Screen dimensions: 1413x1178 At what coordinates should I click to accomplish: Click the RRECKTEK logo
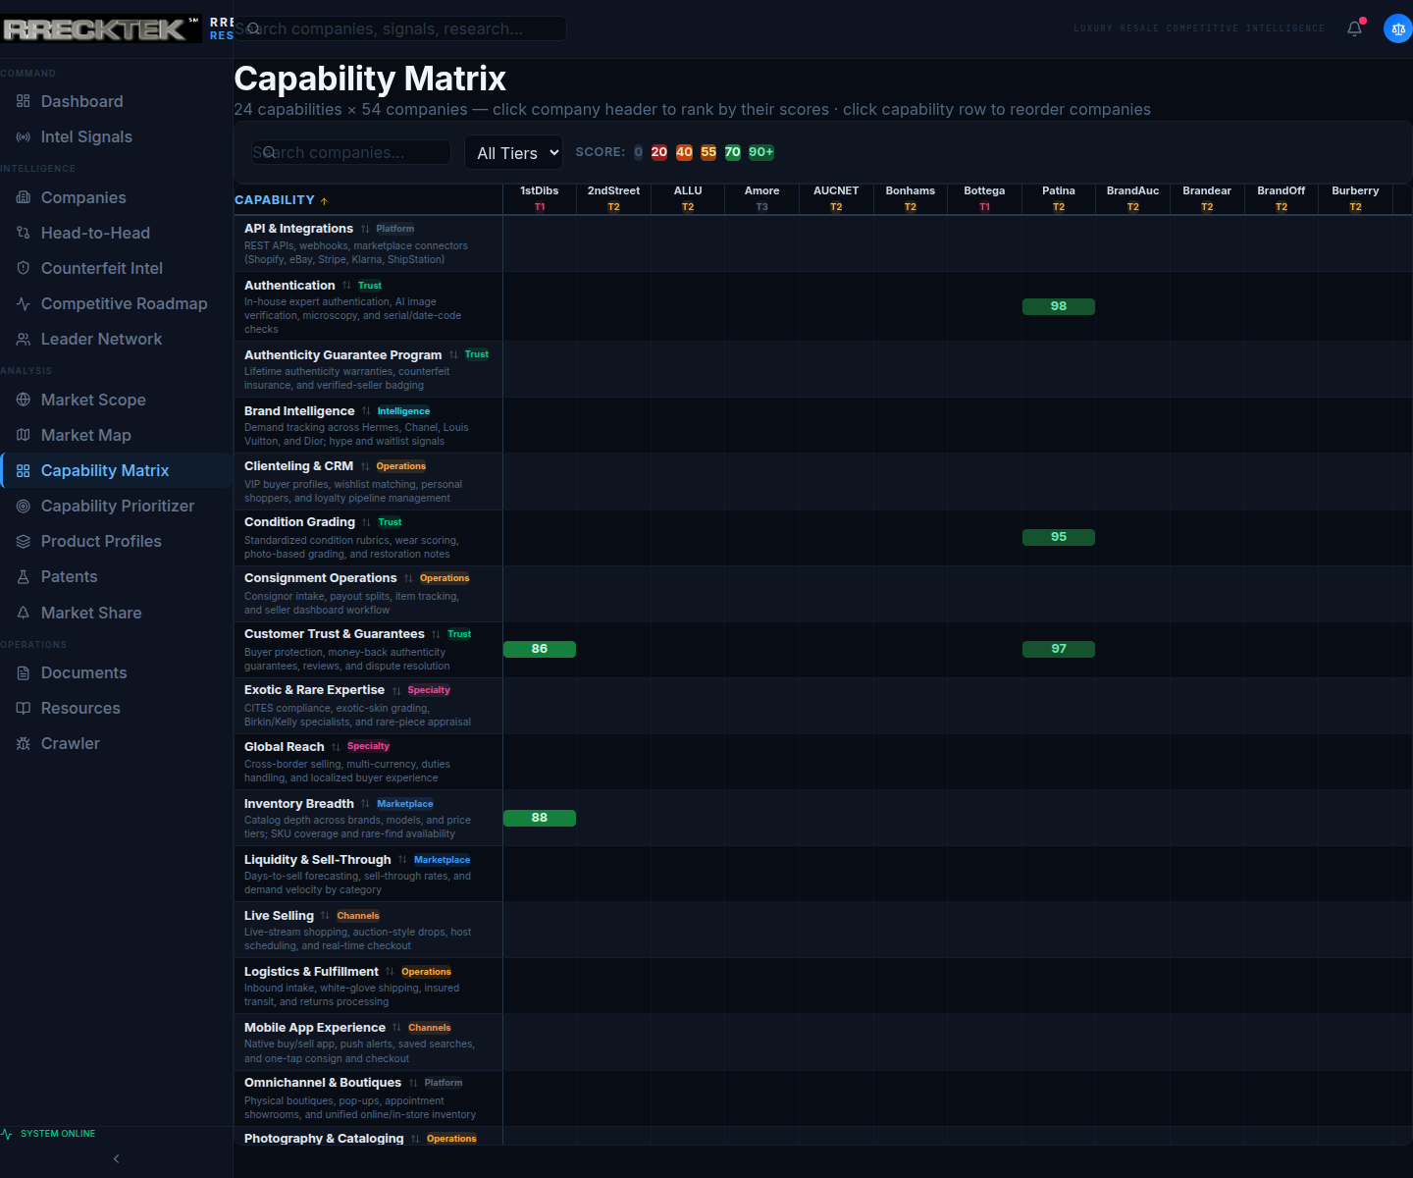click(100, 28)
